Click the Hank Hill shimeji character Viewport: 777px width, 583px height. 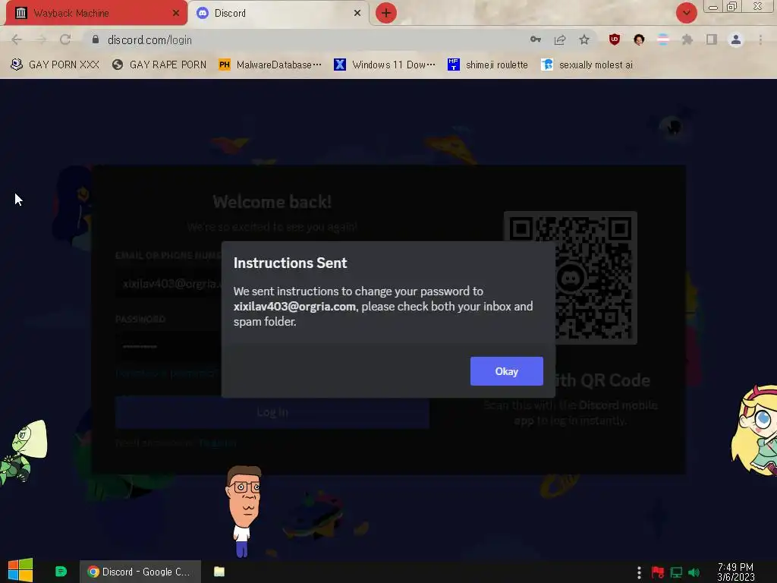coord(244,511)
